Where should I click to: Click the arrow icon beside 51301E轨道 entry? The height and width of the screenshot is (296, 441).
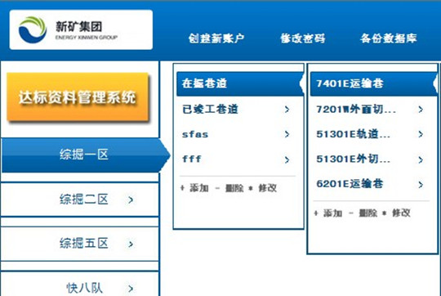pyautogui.click(x=421, y=134)
